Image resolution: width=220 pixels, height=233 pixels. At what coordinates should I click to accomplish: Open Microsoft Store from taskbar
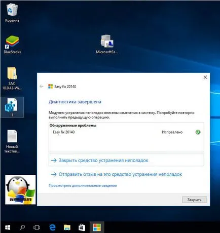tap(82, 227)
